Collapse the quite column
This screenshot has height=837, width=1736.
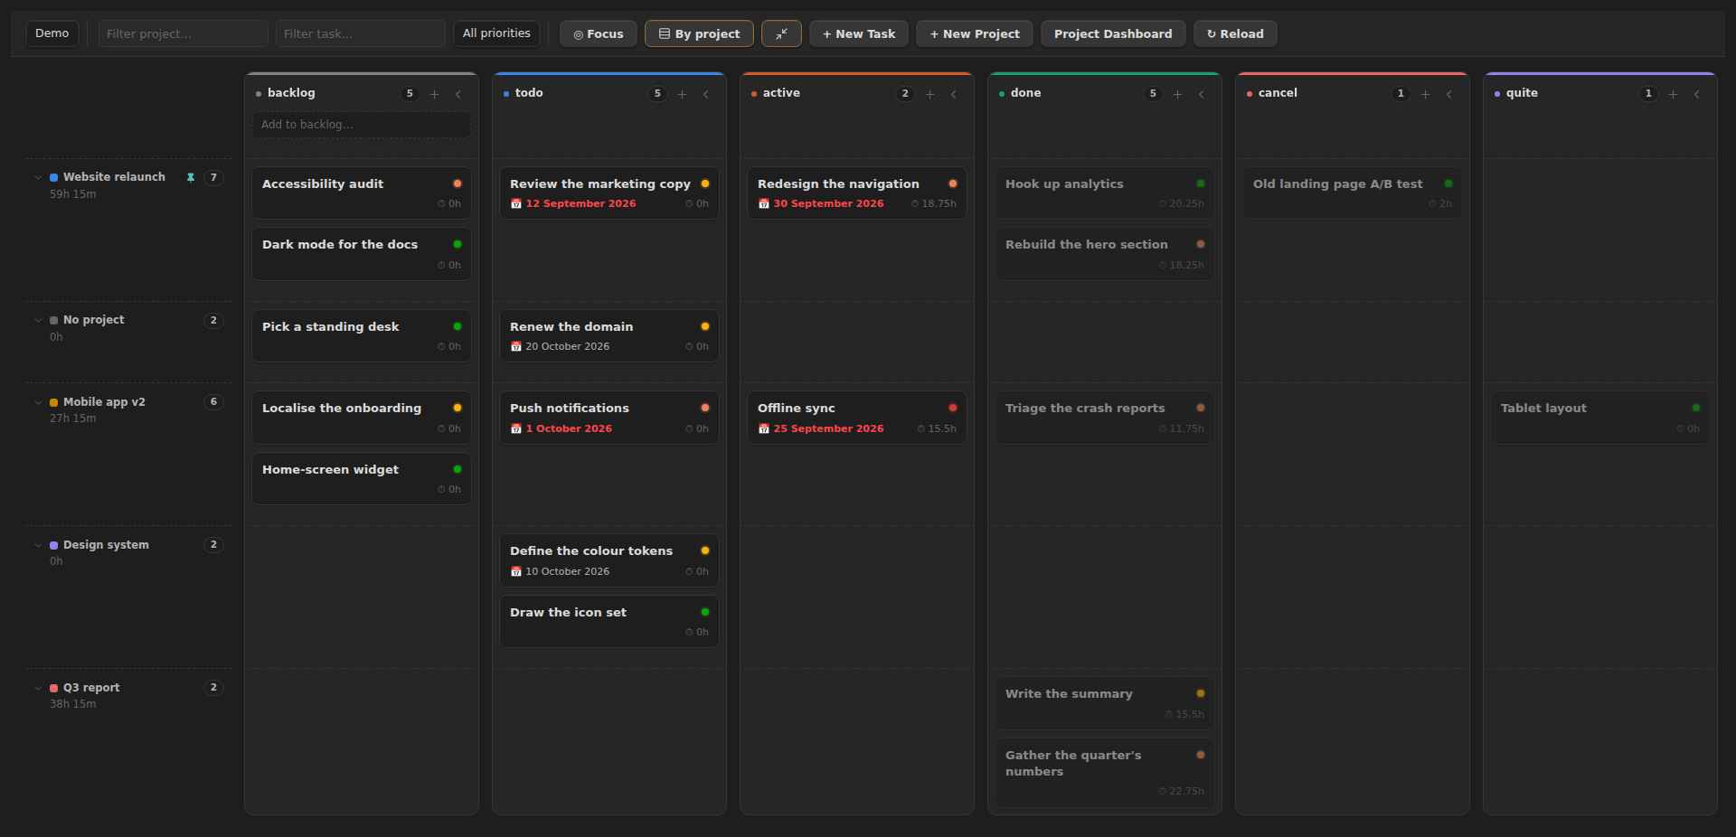[x=1697, y=94]
